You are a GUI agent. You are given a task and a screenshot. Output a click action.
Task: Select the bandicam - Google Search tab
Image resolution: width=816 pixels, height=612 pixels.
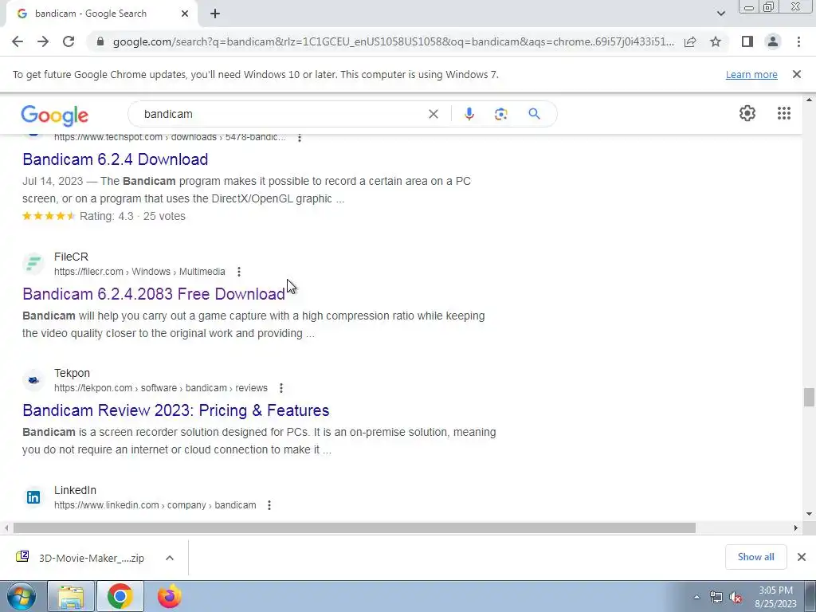[101, 14]
